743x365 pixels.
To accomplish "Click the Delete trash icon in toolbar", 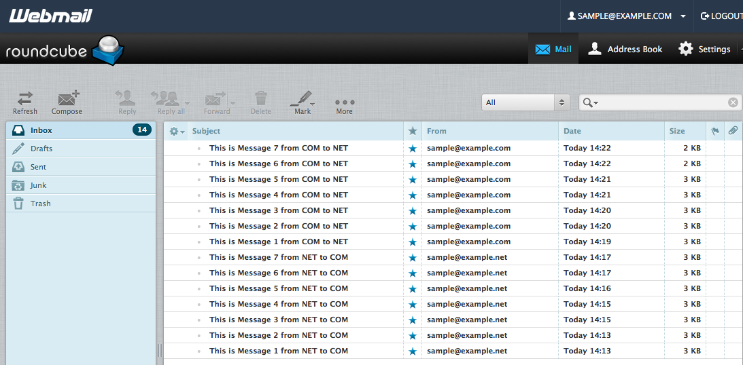I will click(260, 103).
